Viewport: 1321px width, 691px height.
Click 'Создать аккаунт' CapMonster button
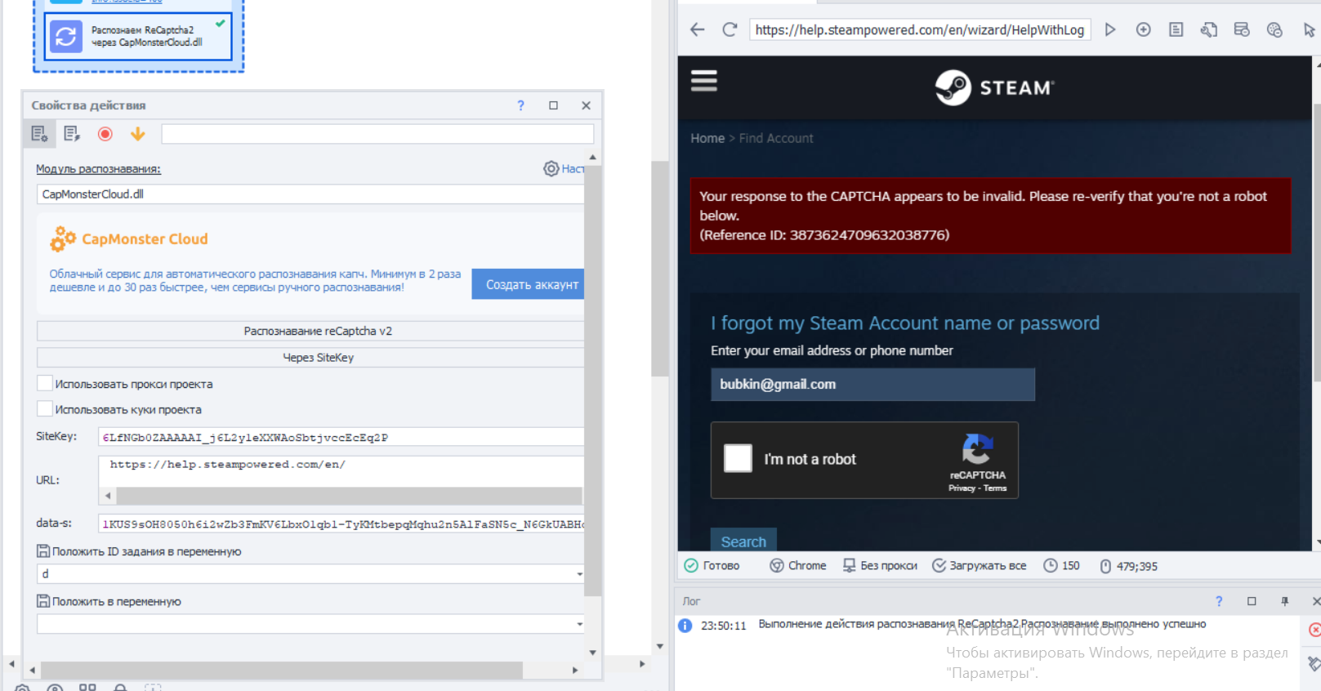[528, 284]
